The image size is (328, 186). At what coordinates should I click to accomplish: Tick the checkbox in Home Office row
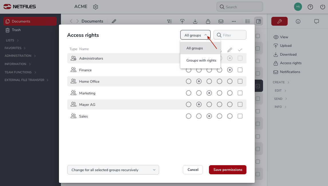pyautogui.click(x=240, y=81)
